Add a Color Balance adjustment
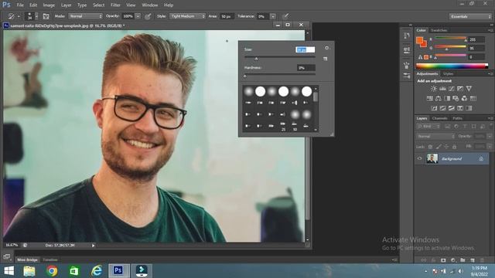Screen dimensions: 495x278 tap(439, 98)
